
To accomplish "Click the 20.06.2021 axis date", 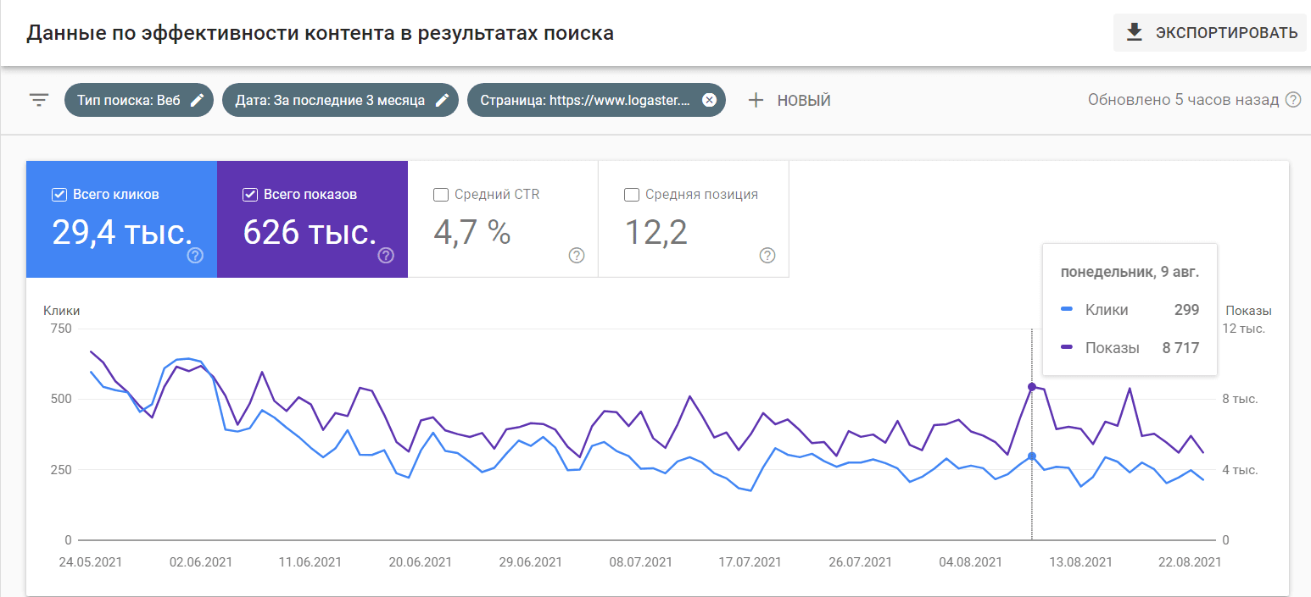I will [x=420, y=561].
